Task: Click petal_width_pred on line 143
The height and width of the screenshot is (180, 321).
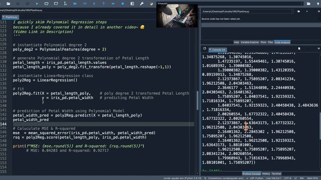Action: coord(31,120)
